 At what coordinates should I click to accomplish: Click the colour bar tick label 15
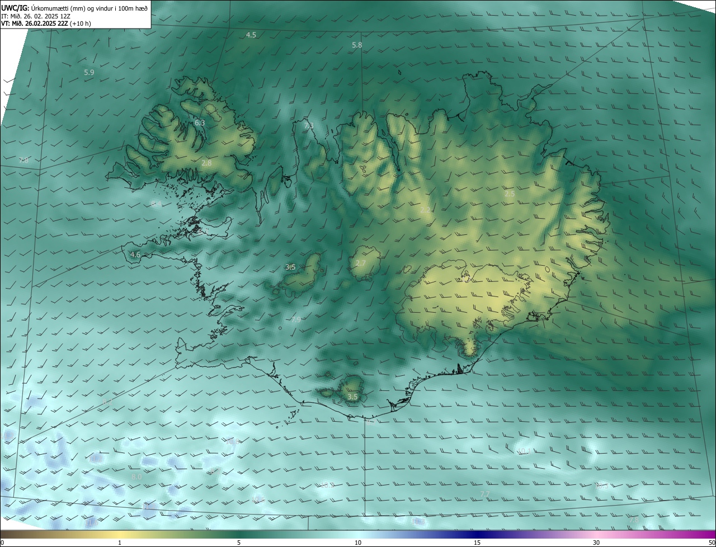(x=477, y=543)
